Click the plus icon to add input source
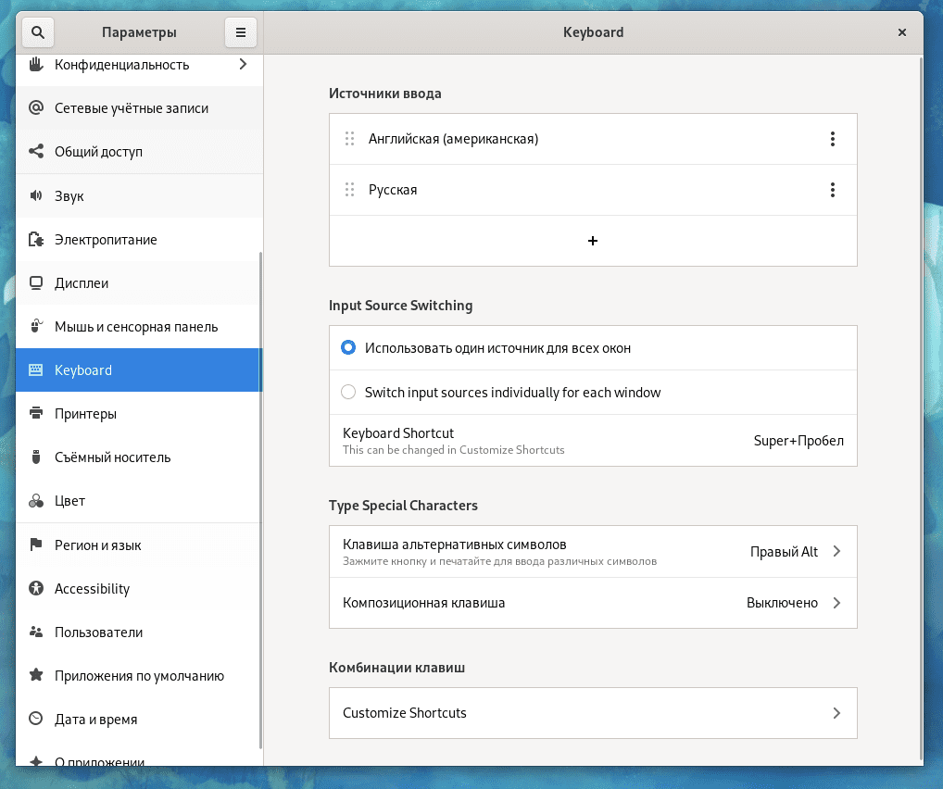Viewport: 943px width, 789px height. [593, 241]
